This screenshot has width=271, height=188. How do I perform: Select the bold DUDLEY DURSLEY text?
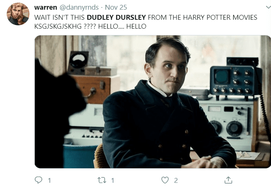tap(116, 17)
